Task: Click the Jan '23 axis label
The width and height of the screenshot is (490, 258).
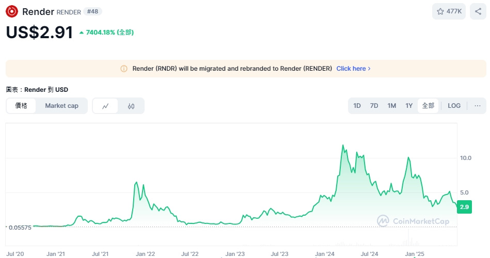Action: pyautogui.click(x=235, y=254)
